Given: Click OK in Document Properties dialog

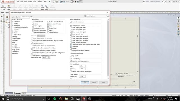Looking at the screenshot, I should pyautogui.click(x=85, y=83).
